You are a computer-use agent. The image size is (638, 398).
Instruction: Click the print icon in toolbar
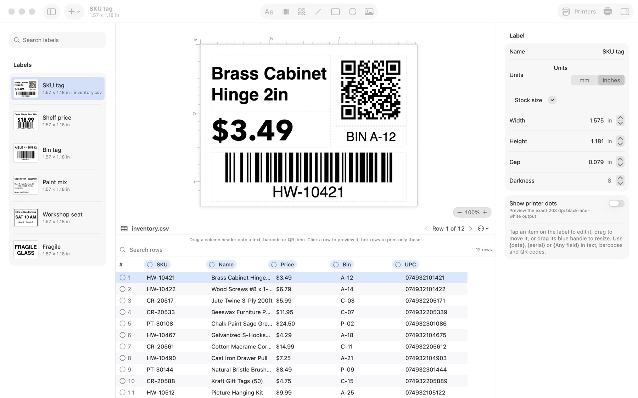tap(608, 12)
